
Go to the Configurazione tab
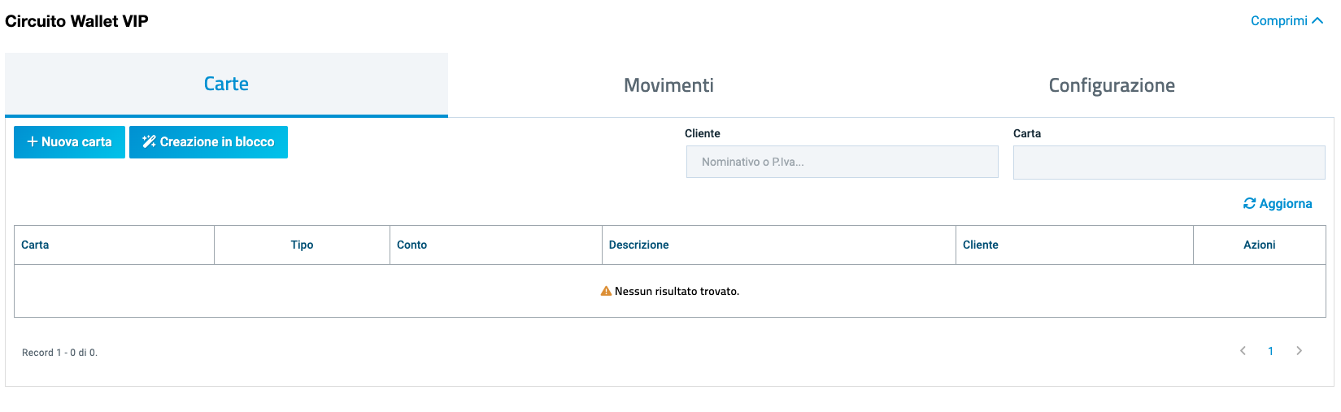pos(1111,85)
